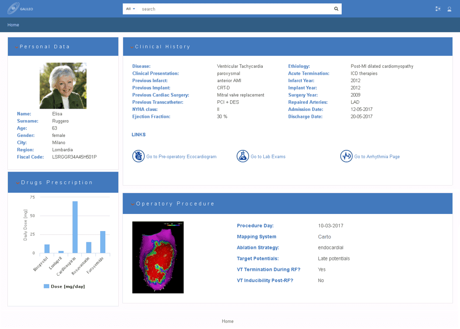Collapse the Clinical History panel
Viewport: 460px width, 329px height.
pos(132,47)
